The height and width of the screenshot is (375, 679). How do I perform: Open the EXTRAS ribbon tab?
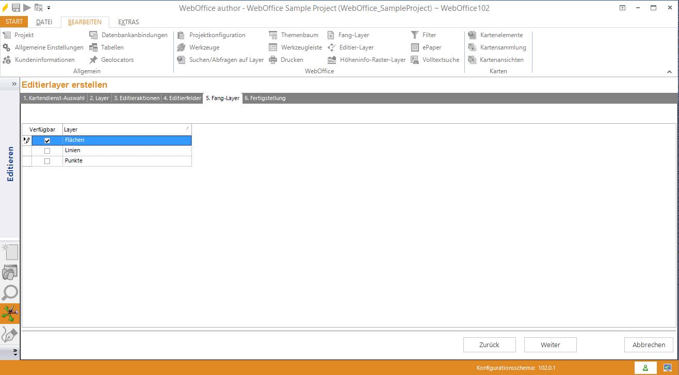click(128, 22)
